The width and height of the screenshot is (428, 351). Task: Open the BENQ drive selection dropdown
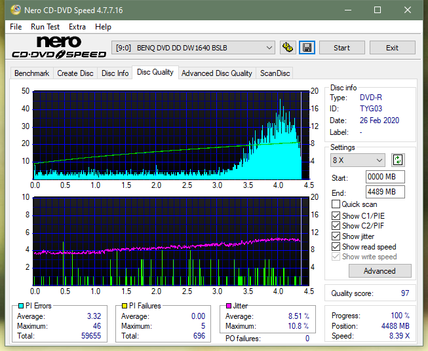click(193, 48)
